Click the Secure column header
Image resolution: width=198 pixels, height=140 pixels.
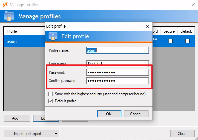pyautogui.click(x=169, y=31)
